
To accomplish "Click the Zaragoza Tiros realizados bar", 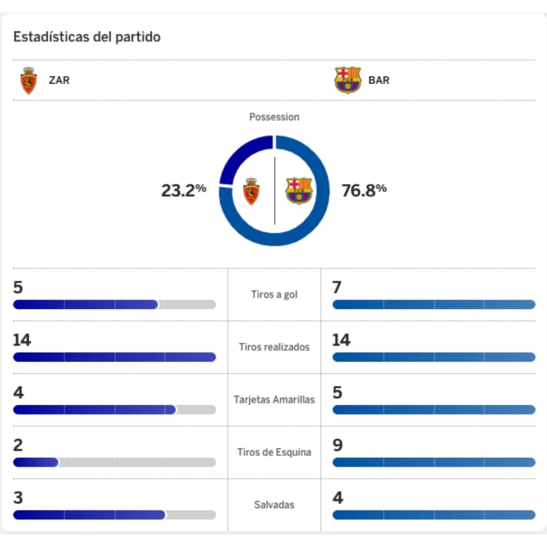I will [x=114, y=357].
